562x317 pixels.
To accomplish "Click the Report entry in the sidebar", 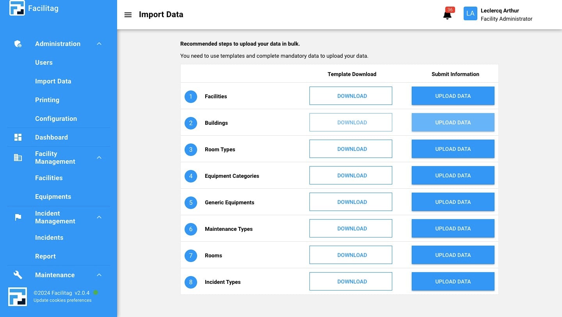I will 45,256.
